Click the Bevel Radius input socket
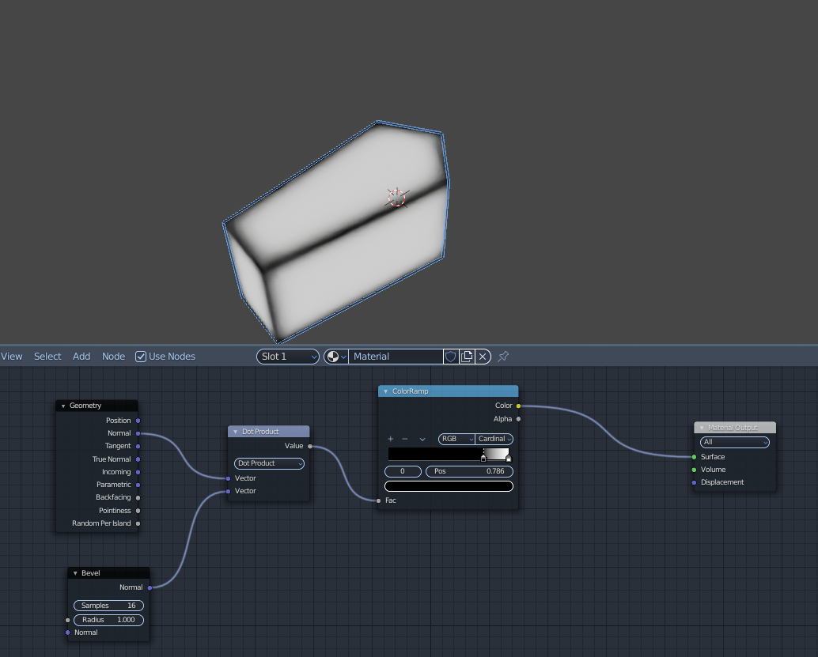The height and width of the screenshot is (657, 818). 68,620
